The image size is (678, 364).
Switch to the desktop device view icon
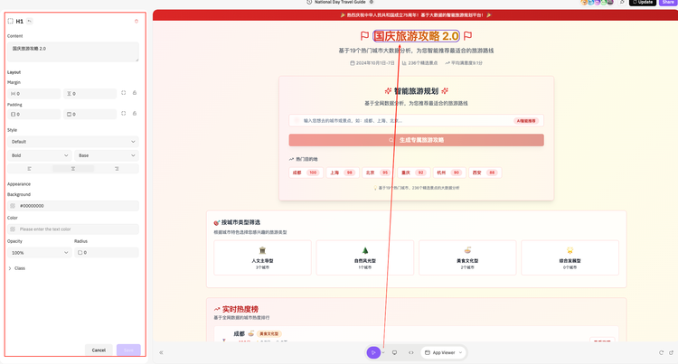pos(394,352)
